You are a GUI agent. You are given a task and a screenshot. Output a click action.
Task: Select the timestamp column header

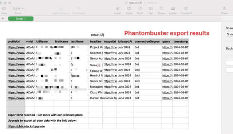[x=181, y=42]
